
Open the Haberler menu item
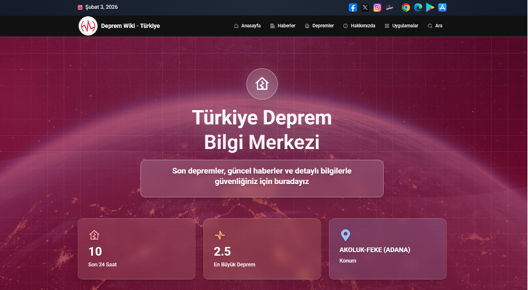(x=283, y=26)
